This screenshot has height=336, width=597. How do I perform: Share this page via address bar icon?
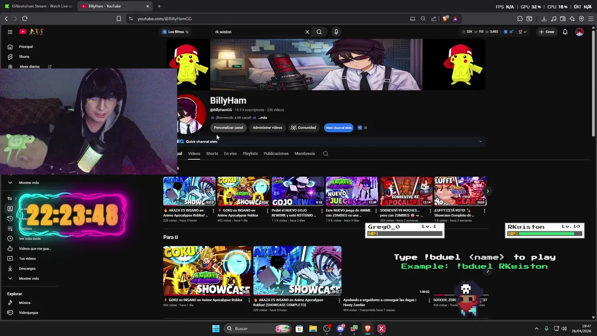pyautogui.click(x=434, y=19)
